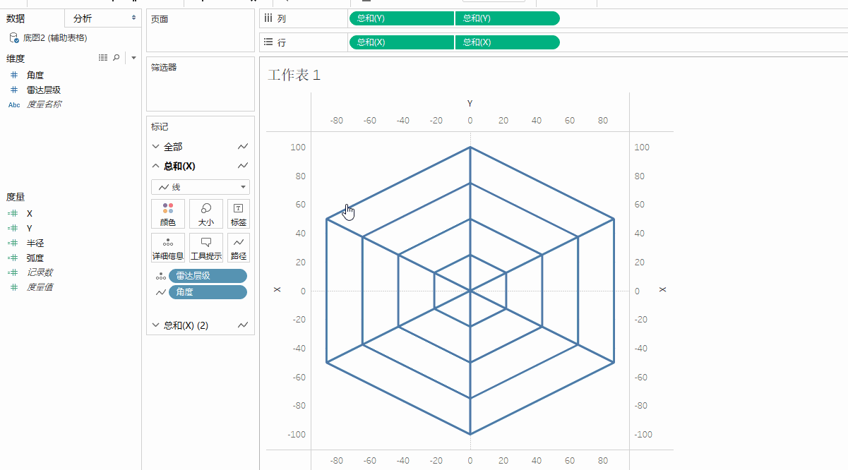Click the 路径 marks button
The height and width of the screenshot is (470, 848).
click(239, 248)
